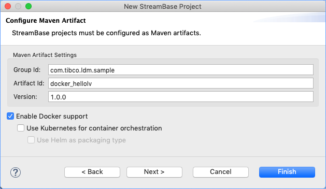326x189 pixels.
Task: Click the Group Id label
Action: [27, 70]
